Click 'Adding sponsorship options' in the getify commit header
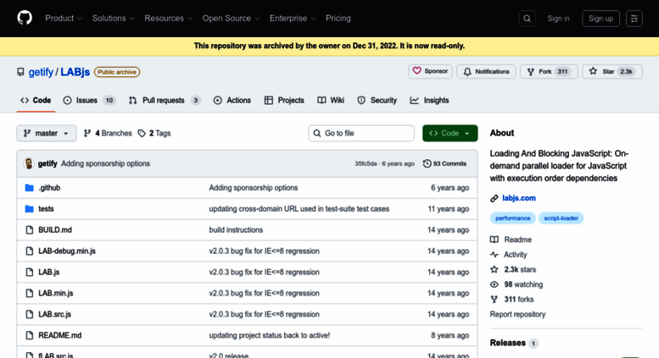The image size is (659, 358). point(105,163)
